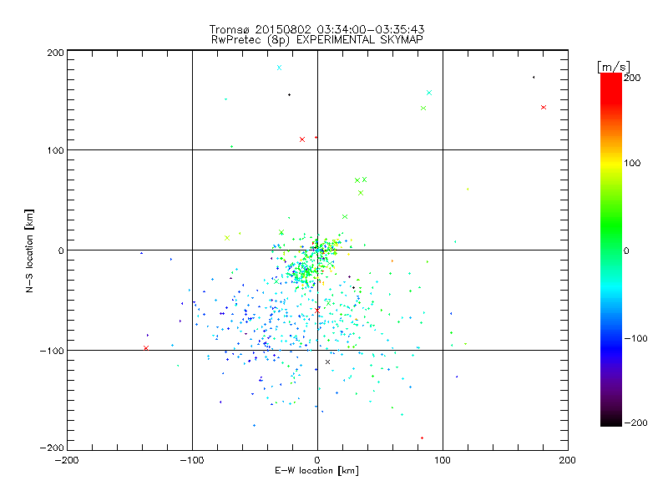Click the red X marker on the far left near -100 N-S
This screenshot has width=668, height=501.
pos(146,348)
